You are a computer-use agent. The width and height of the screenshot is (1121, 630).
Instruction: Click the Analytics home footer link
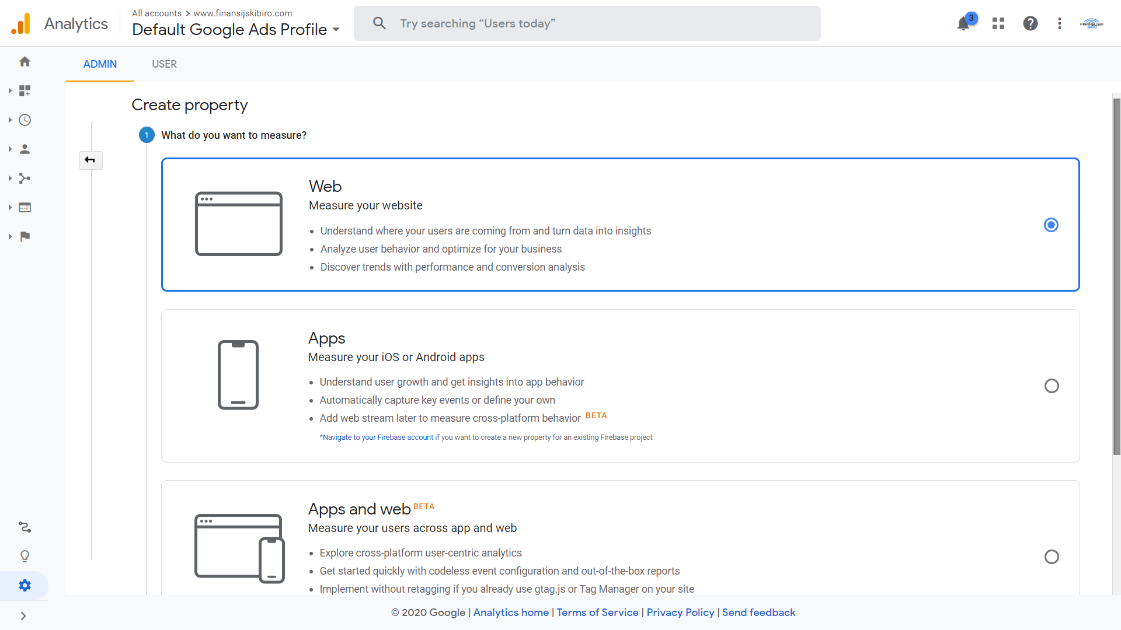[x=510, y=612]
